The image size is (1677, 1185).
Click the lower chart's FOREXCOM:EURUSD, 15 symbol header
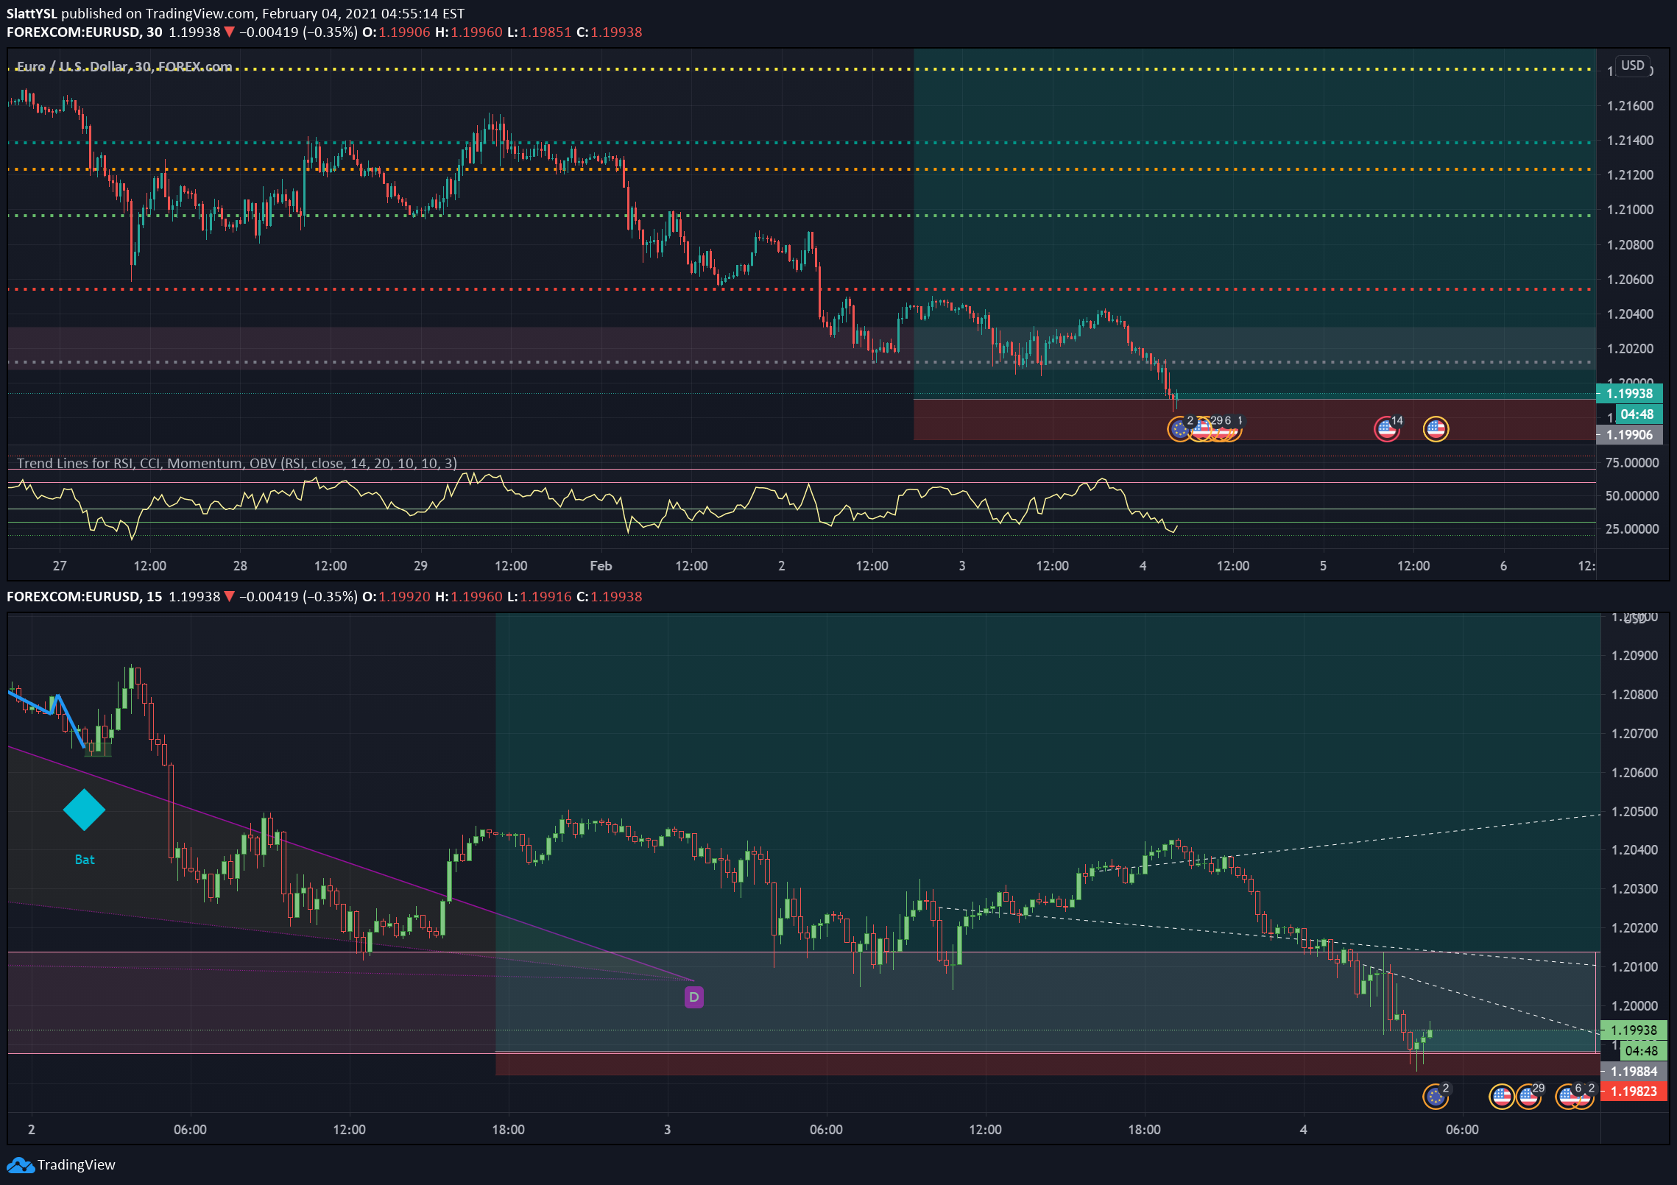tap(84, 597)
